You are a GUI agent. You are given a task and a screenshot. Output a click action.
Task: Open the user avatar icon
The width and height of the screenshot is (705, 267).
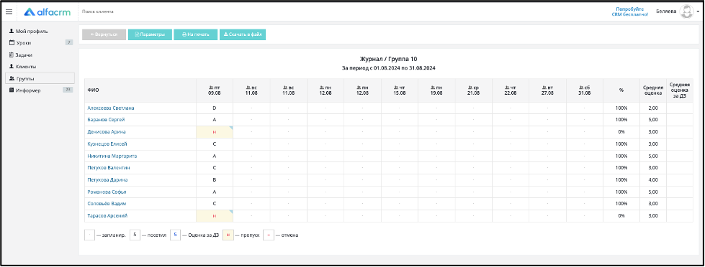point(686,11)
